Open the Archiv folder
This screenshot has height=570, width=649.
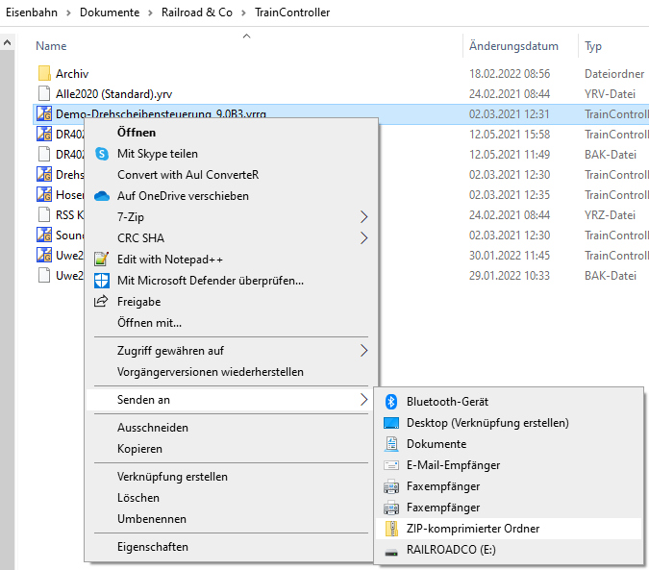click(72, 73)
